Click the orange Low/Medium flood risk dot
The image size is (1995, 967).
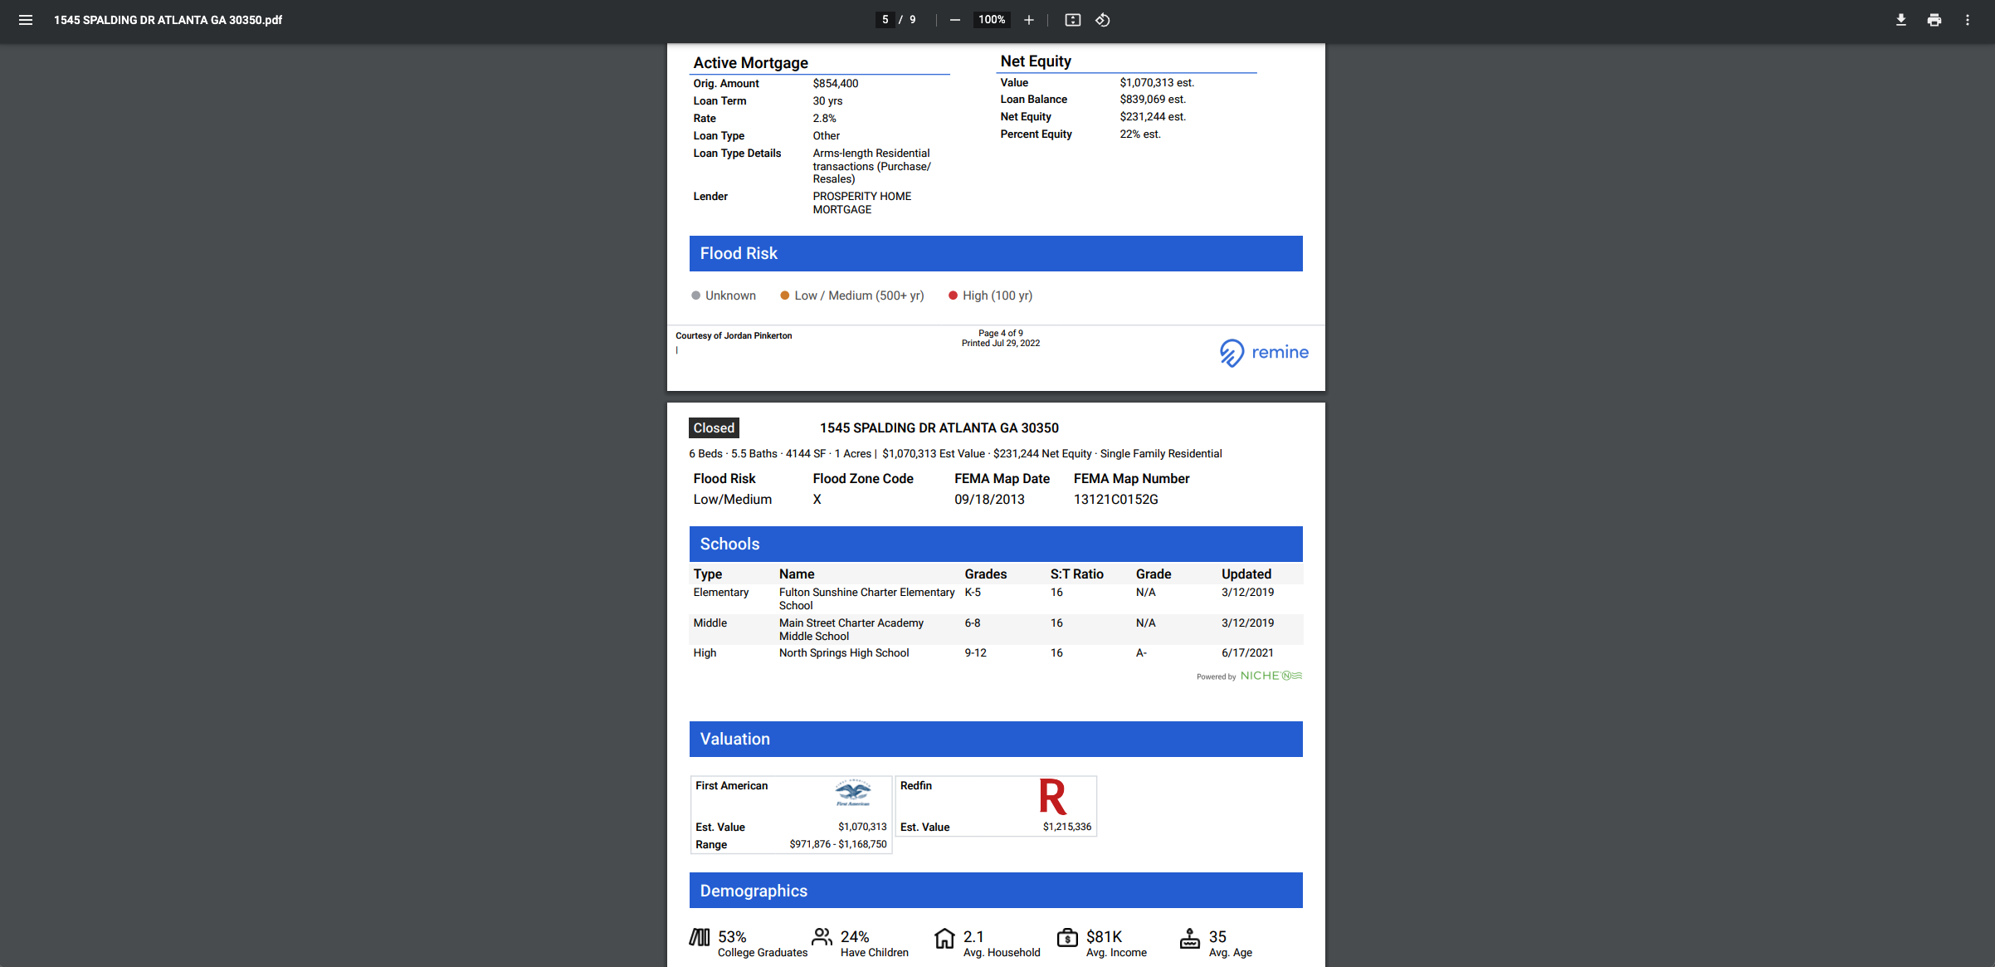click(784, 295)
